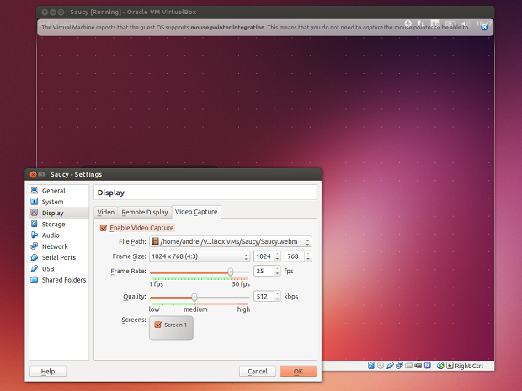
Task: Click guest panel accessibility icon
Action: tap(408, 24)
